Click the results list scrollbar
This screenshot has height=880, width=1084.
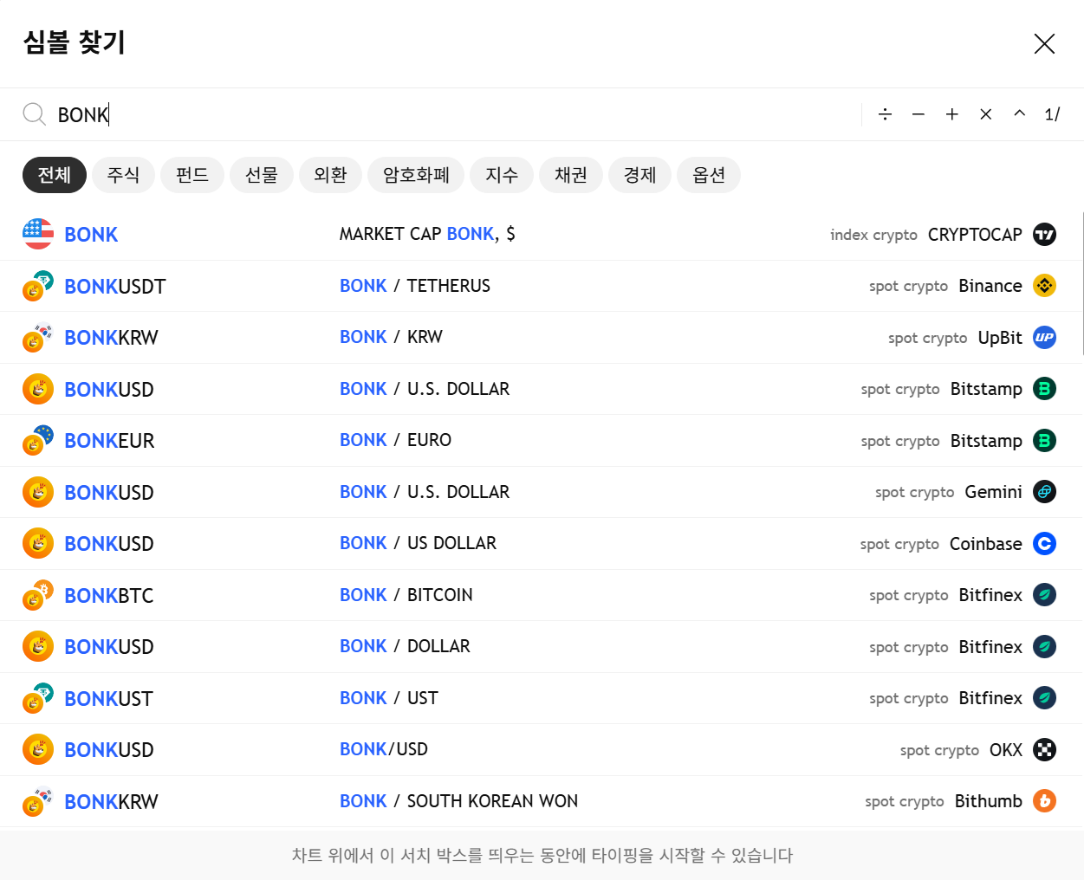[x=1081, y=283]
